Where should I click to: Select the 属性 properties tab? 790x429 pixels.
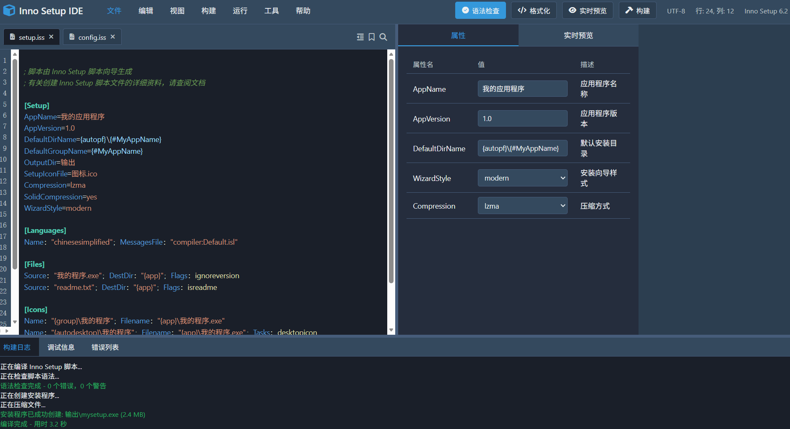(458, 36)
